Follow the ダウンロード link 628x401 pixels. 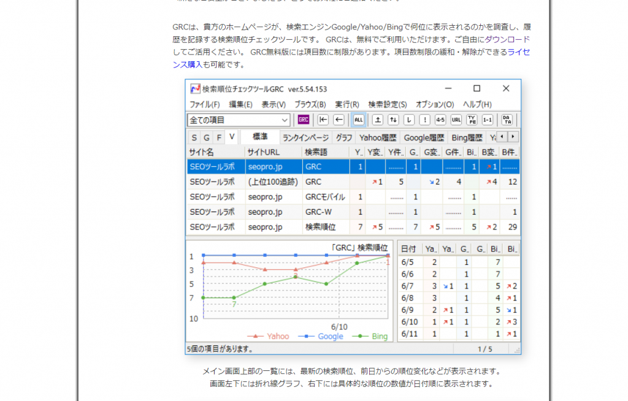pyautogui.click(x=507, y=39)
